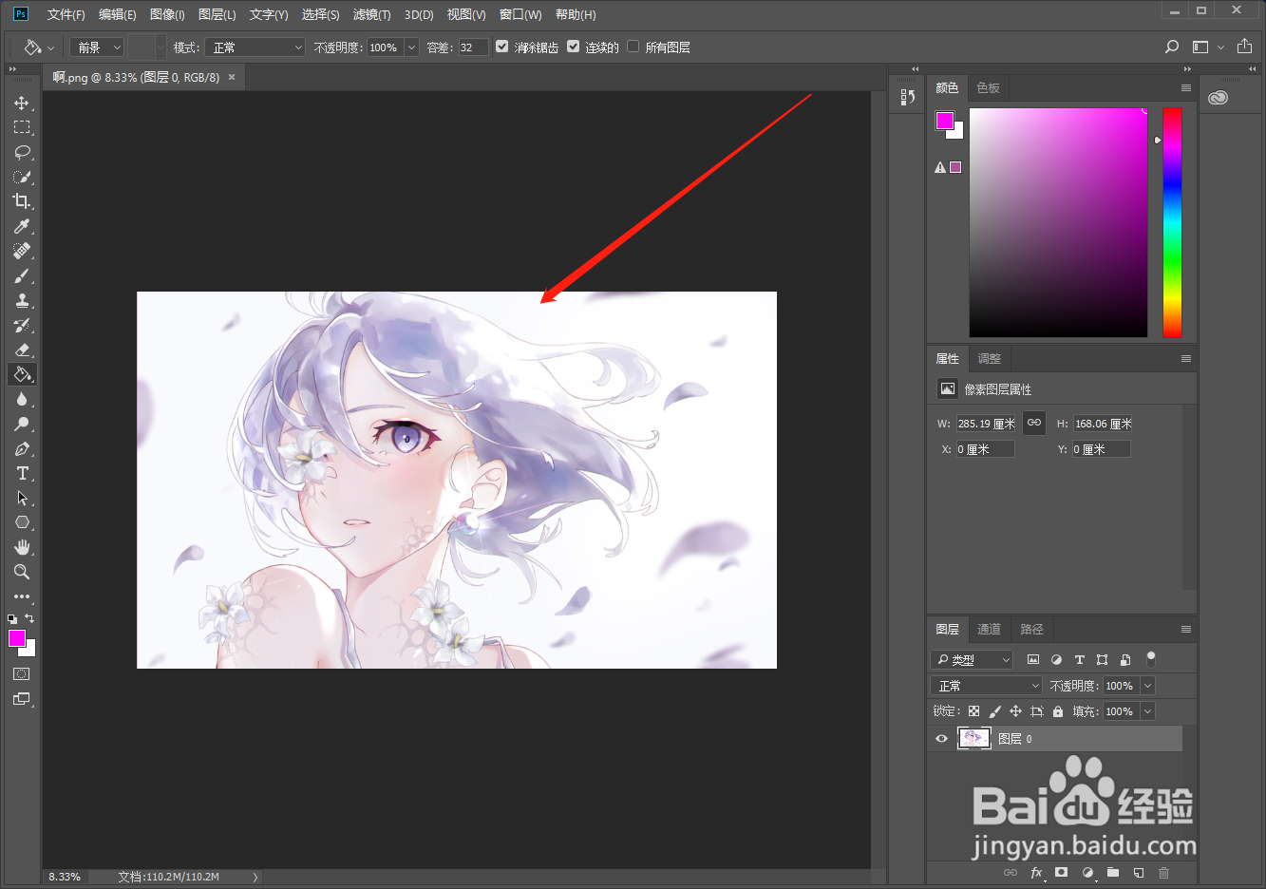The image size is (1266, 889).
Task: Open the layer blend mode dropdown 正常
Action: click(x=987, y=685)
